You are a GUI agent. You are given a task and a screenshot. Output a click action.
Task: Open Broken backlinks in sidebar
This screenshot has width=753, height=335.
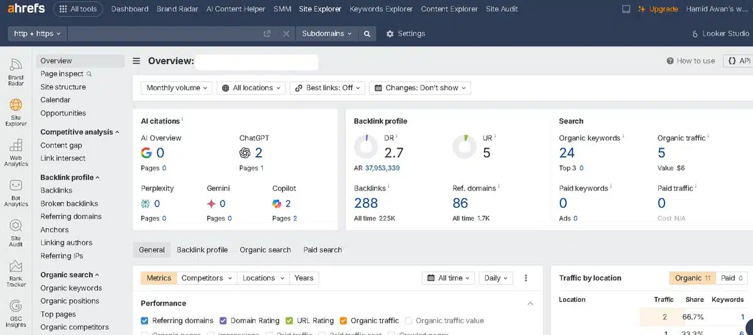point(69,203)
